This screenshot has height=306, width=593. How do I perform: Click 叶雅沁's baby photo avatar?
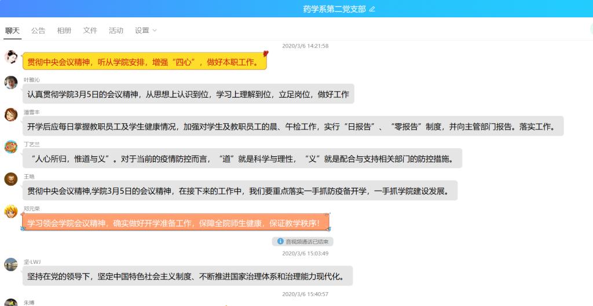click(11, 83)
